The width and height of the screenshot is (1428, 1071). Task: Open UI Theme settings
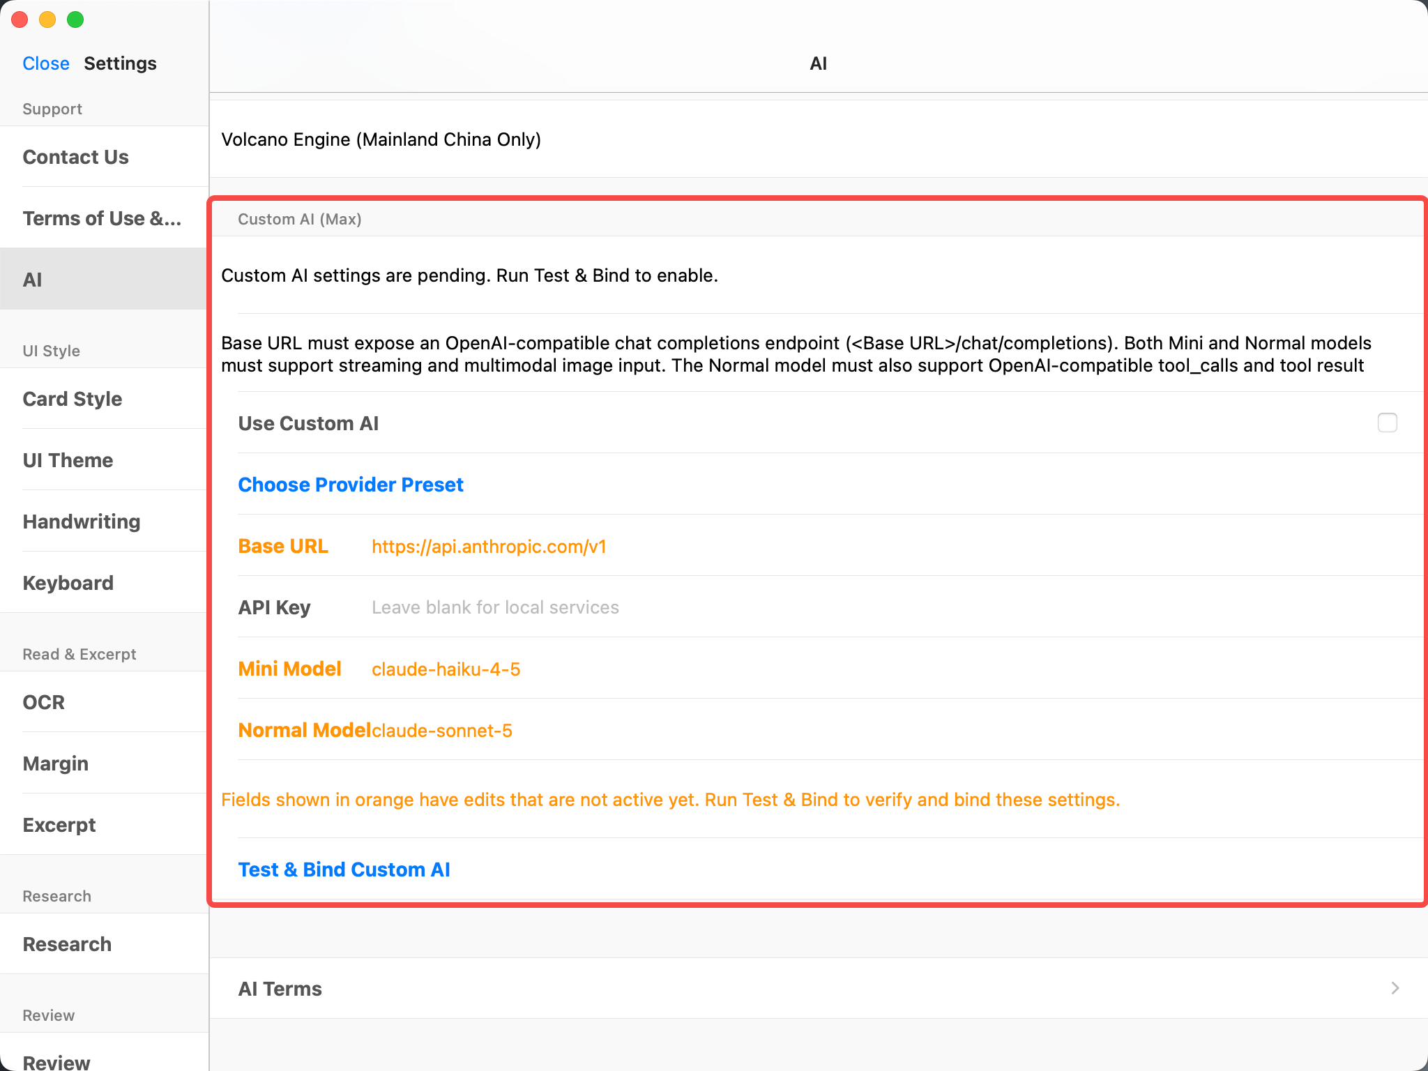[x=105, y=460]
